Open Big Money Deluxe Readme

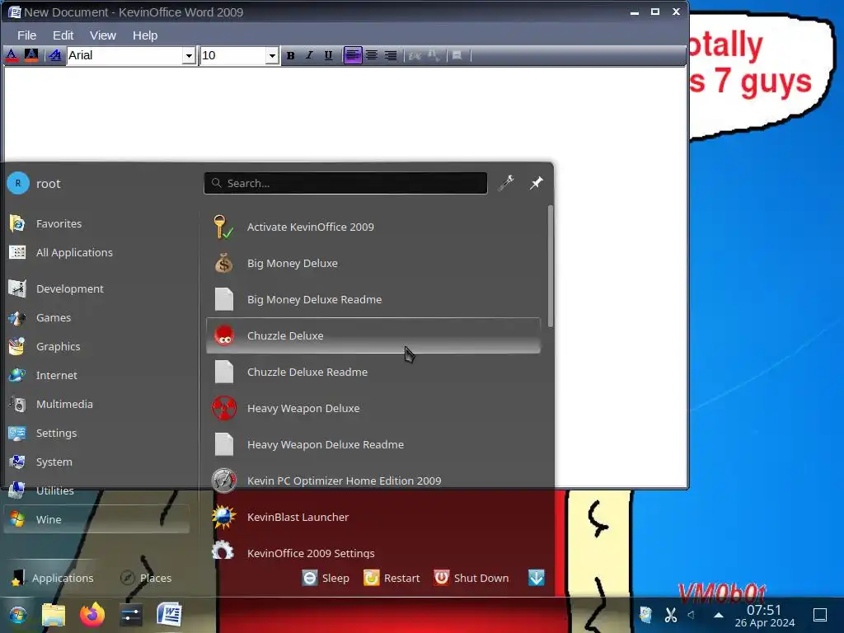(x=373, y=299)
